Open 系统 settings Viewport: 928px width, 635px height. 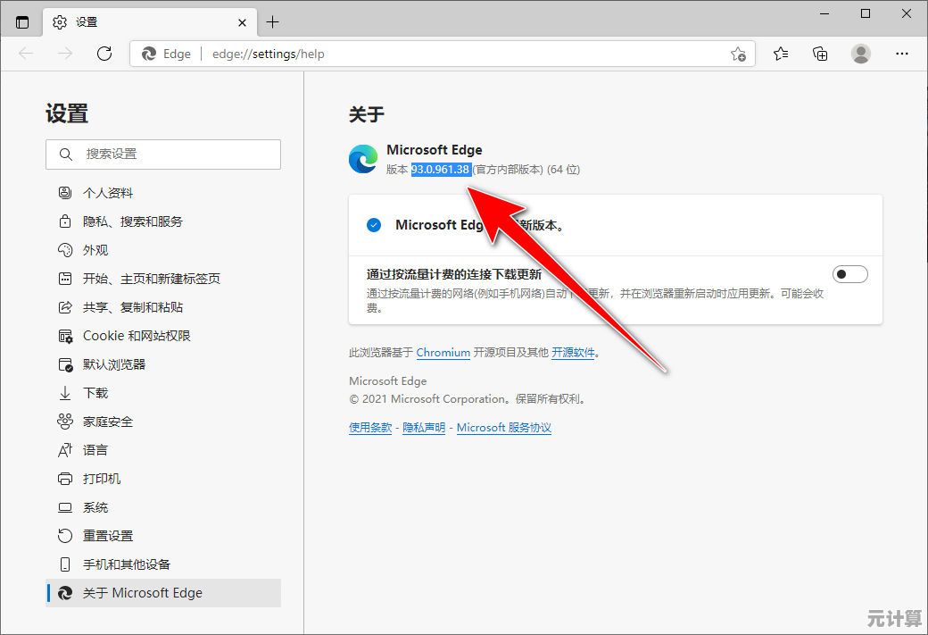tap(163, 507)
